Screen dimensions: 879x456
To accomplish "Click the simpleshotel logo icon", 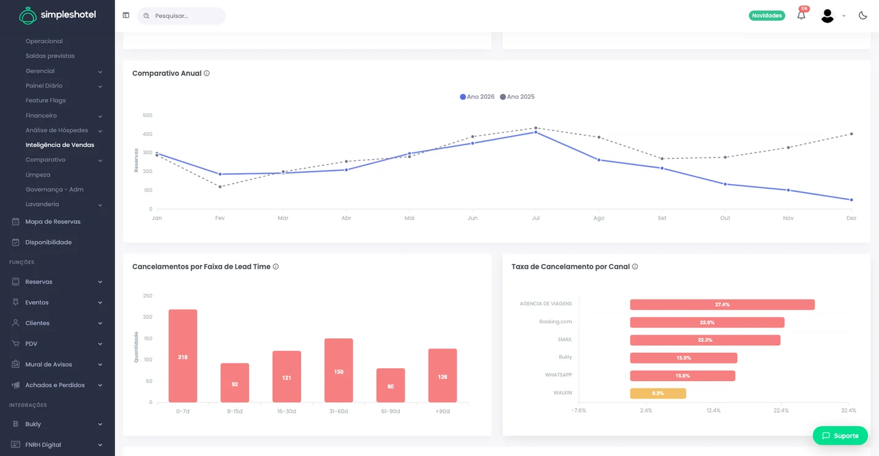I will [28, 15].
